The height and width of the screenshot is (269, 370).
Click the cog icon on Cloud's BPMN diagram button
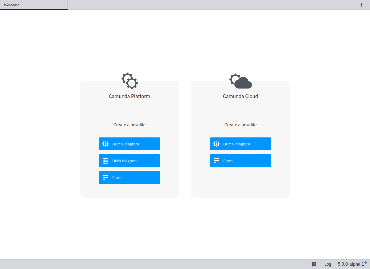tap(216, 144)
